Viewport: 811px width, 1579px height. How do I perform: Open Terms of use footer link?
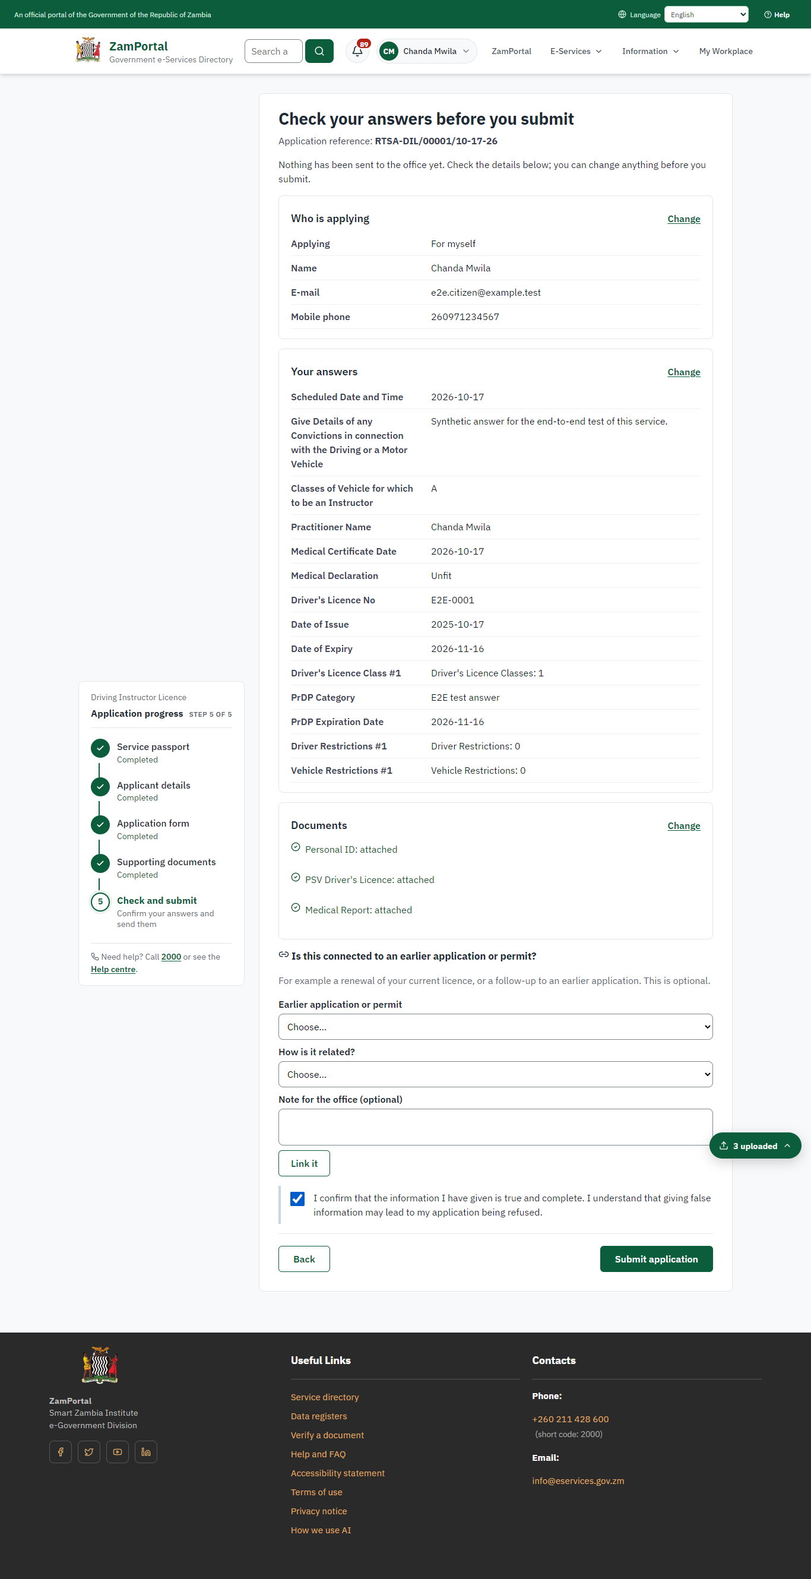[x=316, y=1492]
